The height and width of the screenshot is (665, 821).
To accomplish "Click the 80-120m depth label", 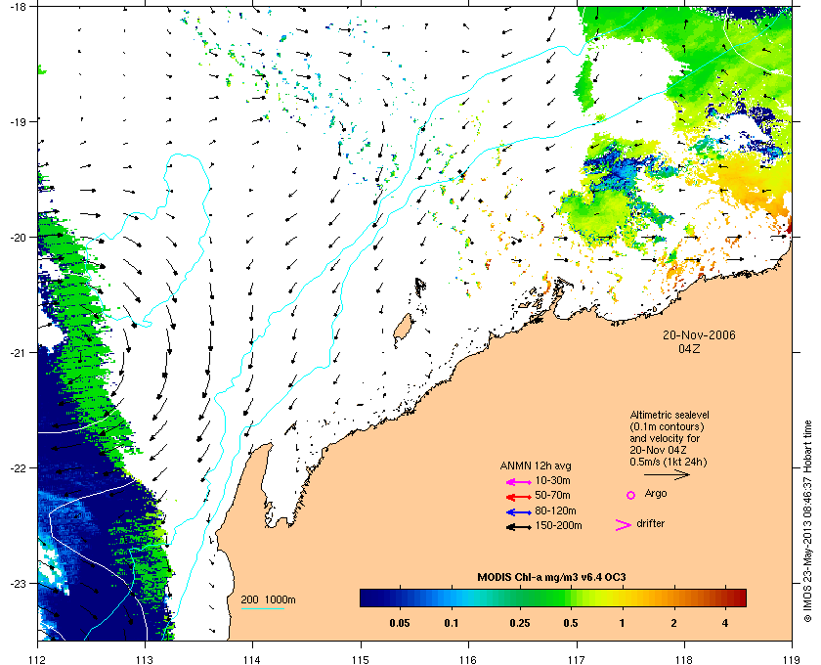I will click(x=555, y=510).
